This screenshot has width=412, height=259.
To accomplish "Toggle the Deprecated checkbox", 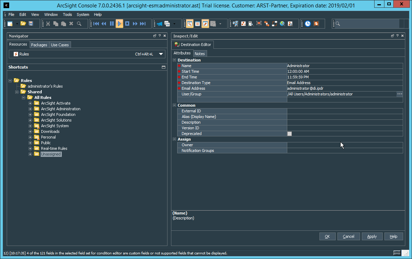I will point(289,134).
